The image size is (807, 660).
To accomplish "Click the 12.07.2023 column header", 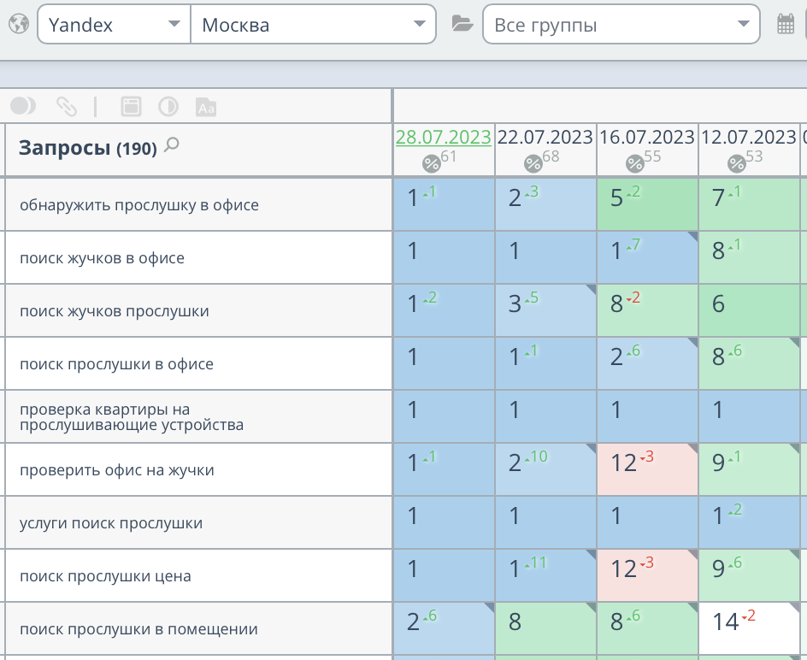I will 748,136.
